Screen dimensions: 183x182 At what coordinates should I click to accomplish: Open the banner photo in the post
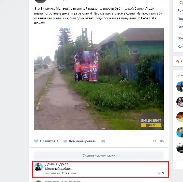click(x=99, y=79)
